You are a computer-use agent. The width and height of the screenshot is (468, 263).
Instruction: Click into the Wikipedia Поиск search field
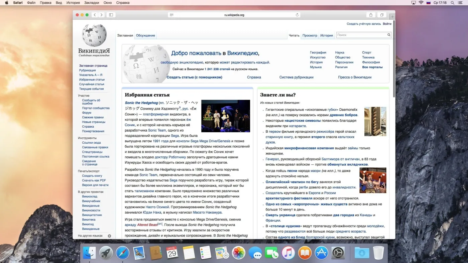361,35
